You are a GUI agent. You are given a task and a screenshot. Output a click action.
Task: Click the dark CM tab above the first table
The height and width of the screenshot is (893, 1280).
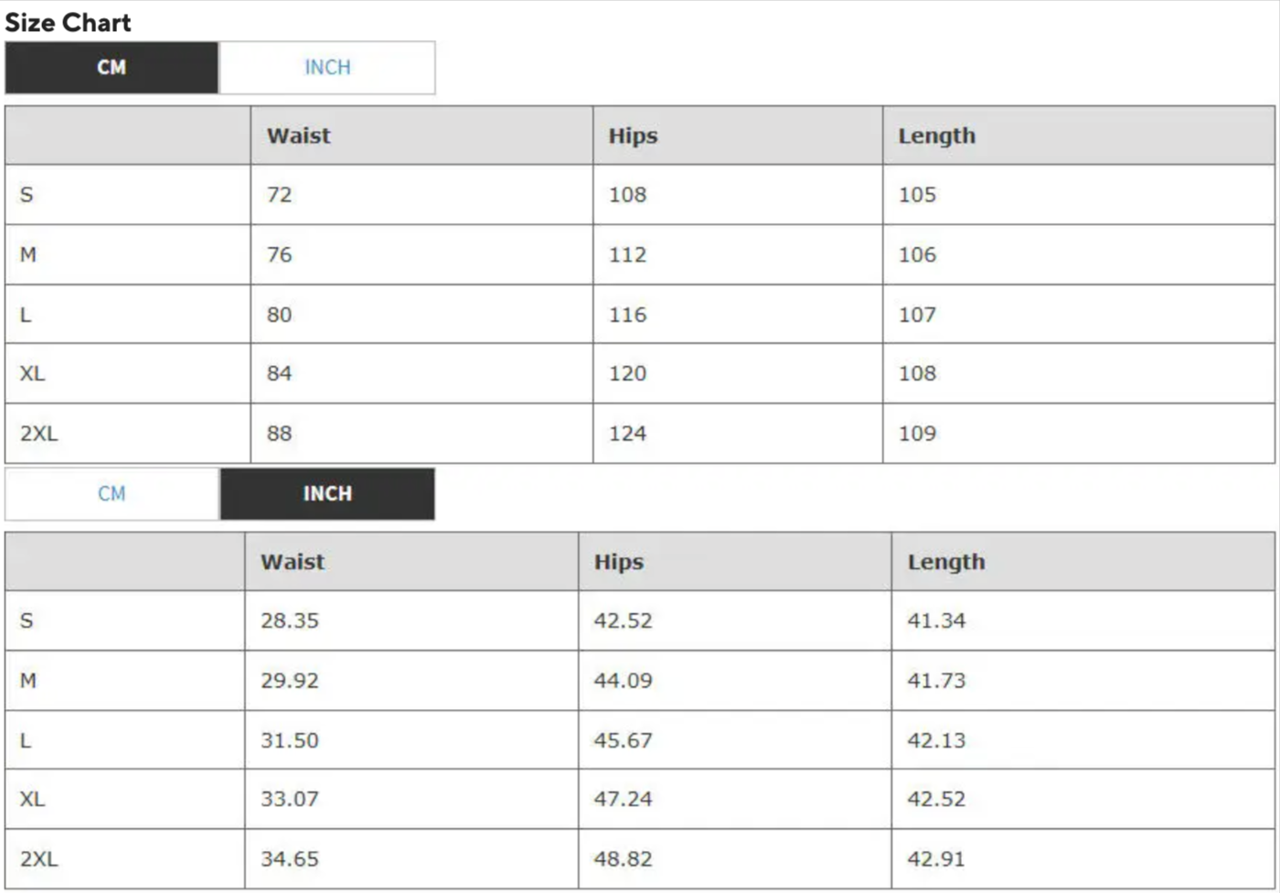112,68
